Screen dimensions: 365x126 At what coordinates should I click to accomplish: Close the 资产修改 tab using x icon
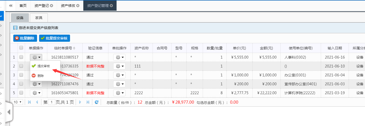point(78,6)
